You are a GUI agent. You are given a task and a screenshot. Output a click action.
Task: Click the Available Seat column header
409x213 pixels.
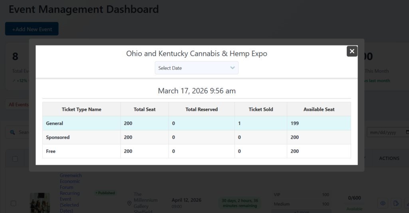click(x=319, y=109)
